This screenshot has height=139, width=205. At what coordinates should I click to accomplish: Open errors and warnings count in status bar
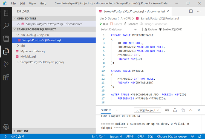pos(18,136)
